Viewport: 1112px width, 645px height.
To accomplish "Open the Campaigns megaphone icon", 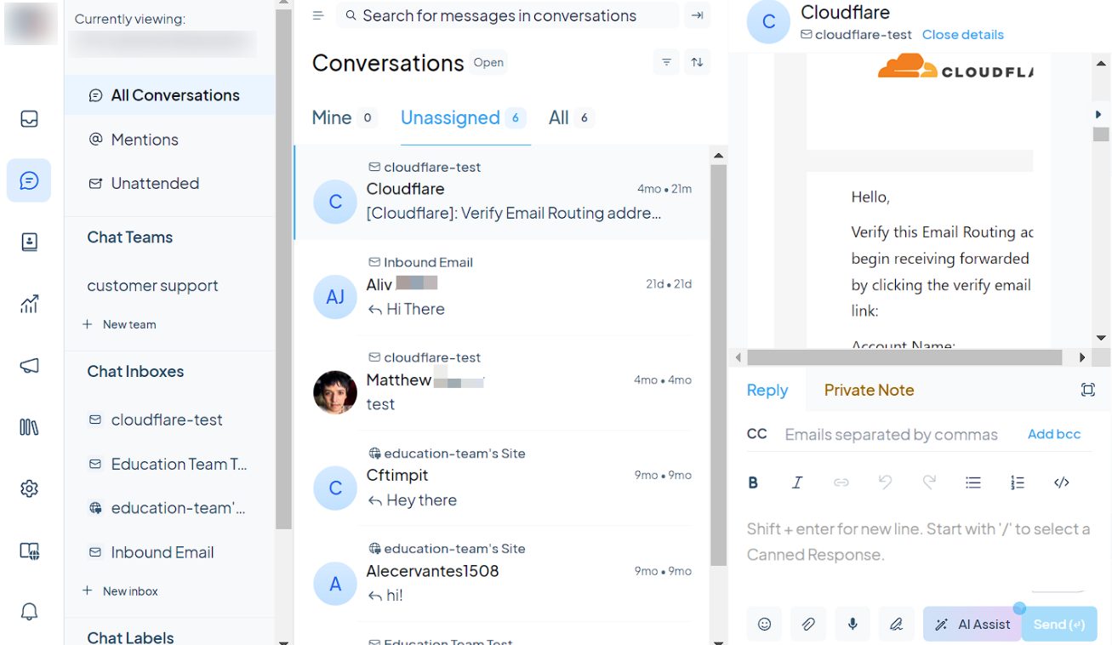I will (x=29, y=366).
